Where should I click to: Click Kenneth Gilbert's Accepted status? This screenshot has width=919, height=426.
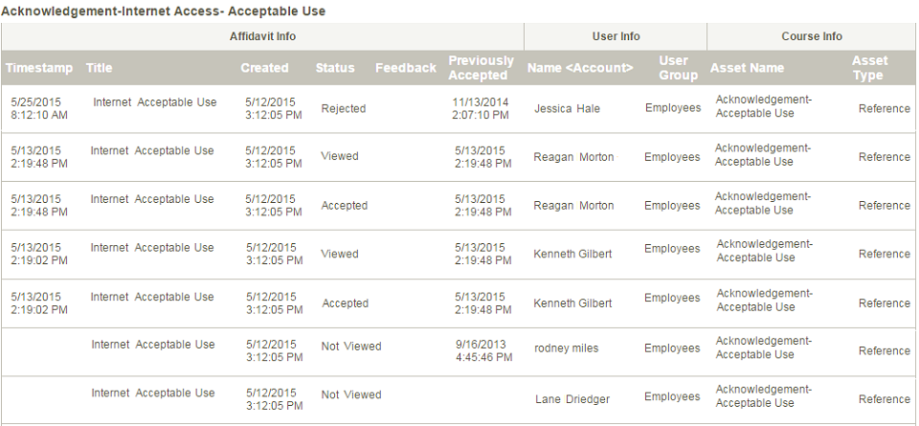pyautogui.click(x=346, y=303)
